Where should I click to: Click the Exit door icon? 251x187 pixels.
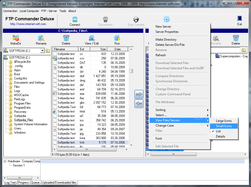click(x=239, y=19)
